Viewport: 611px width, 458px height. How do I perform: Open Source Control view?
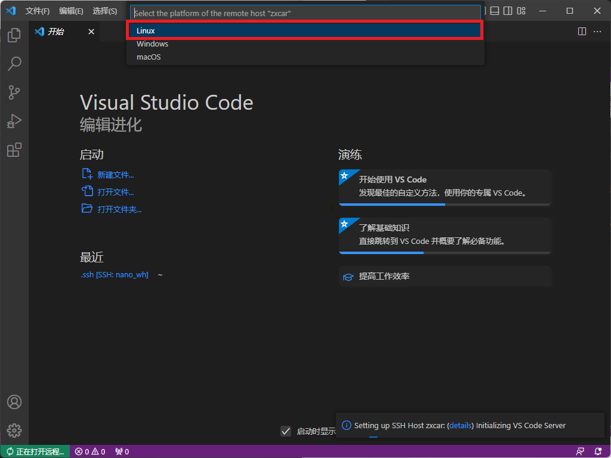point(14,92)
